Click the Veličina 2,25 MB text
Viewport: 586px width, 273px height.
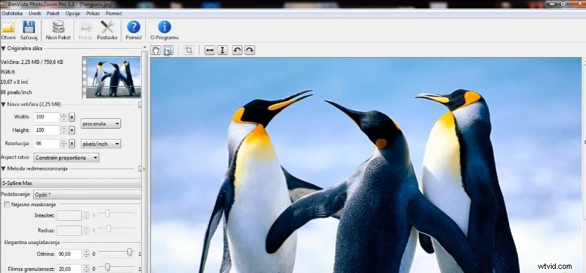32,62
